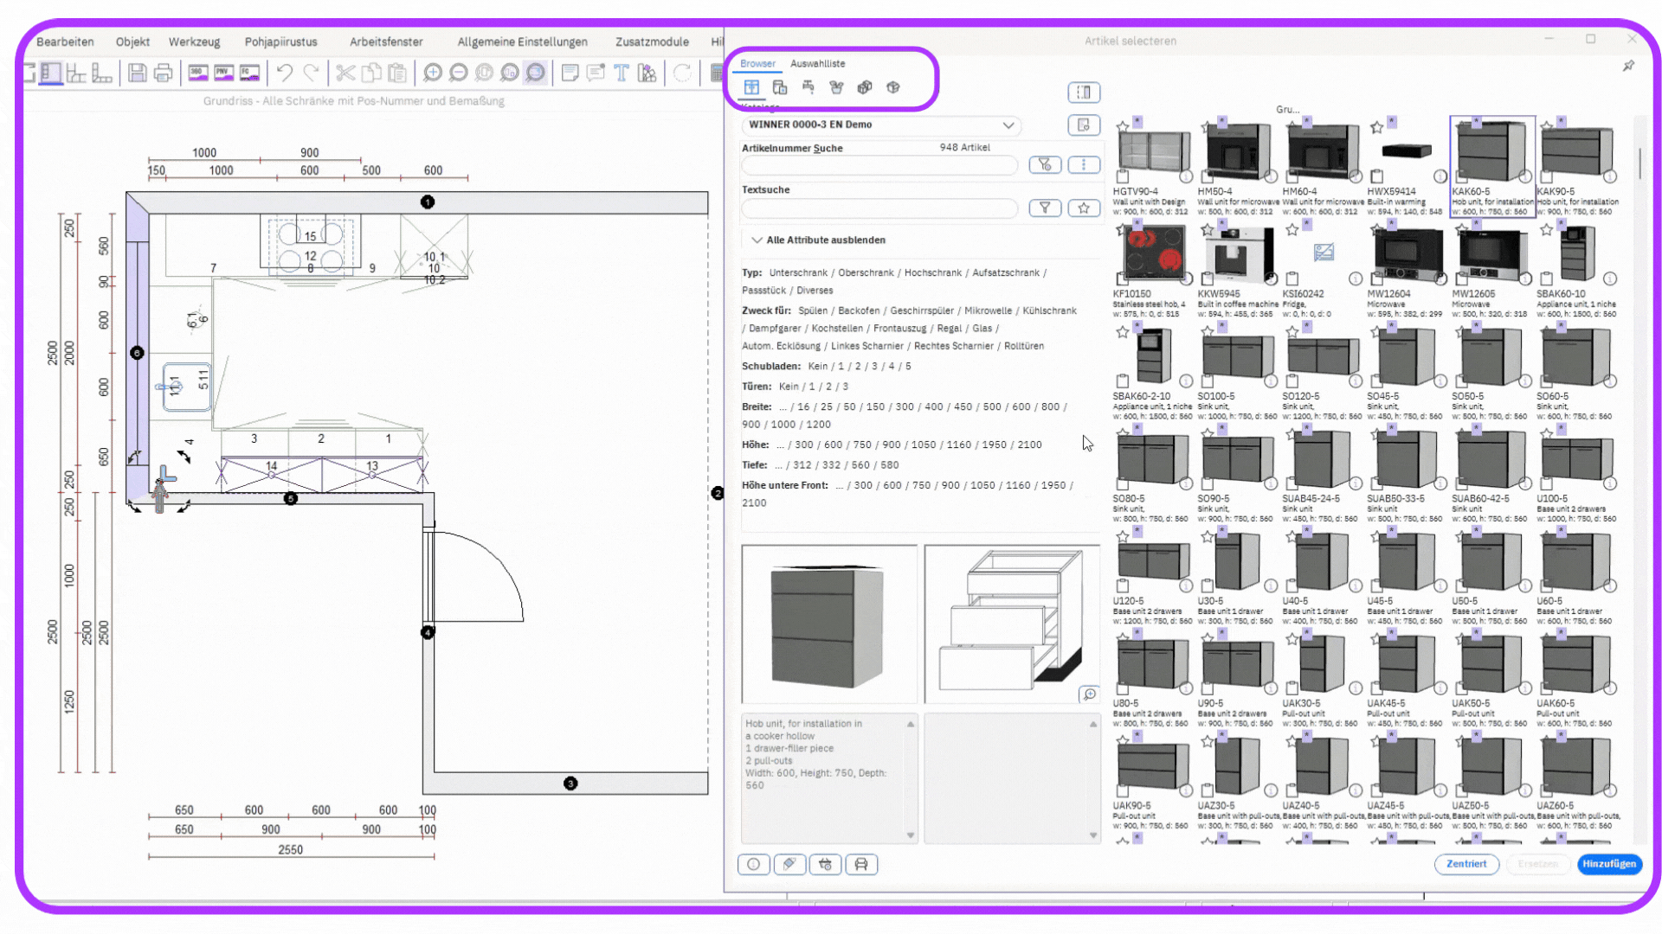Click the Hinzufügen button
The height and width of the screenshot is (934, 1662).
[1609, 864]
